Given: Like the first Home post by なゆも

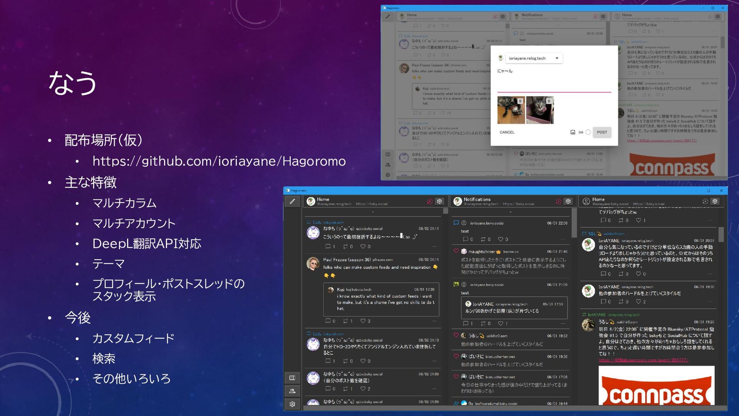Looking at the screenshot, I should (363, 247).
